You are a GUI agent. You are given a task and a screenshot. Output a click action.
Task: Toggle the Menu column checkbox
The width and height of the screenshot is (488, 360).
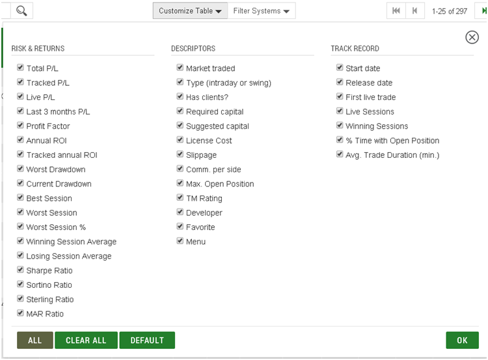(180, 241)
